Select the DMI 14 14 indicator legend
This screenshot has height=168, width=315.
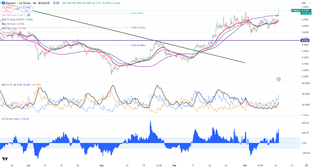pos(7,85)
